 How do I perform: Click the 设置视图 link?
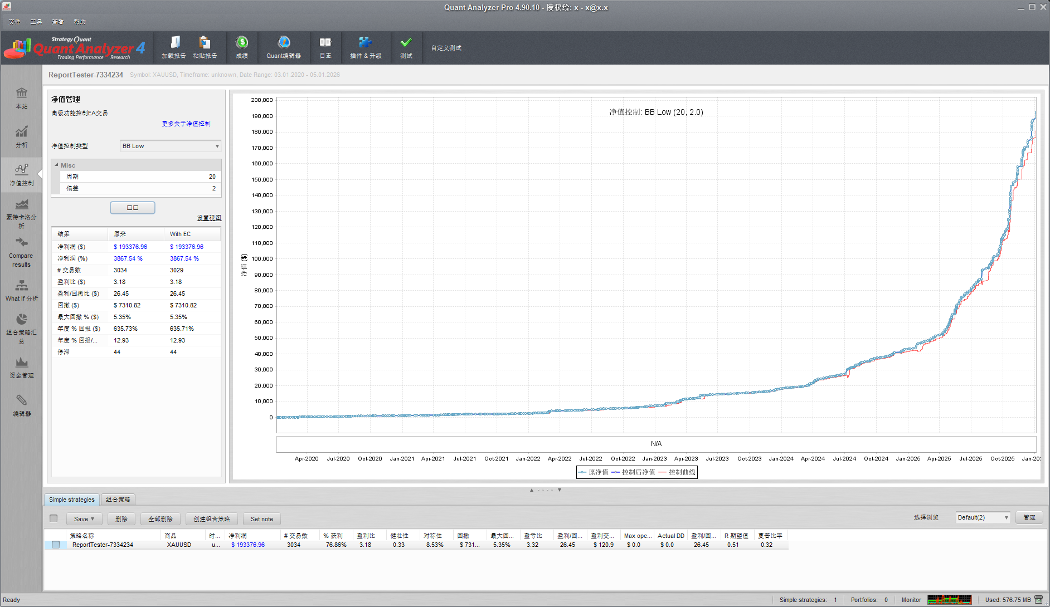209,218
